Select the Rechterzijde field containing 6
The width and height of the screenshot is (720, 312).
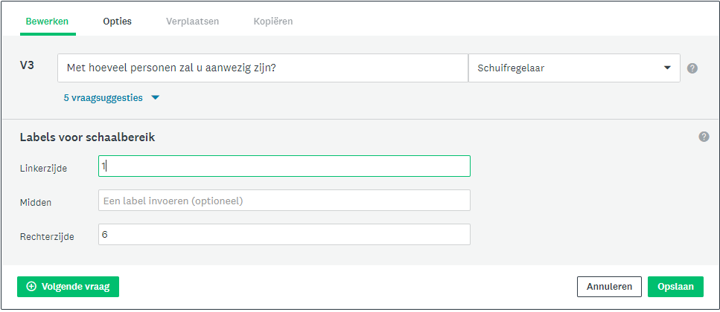coord(284,234)
